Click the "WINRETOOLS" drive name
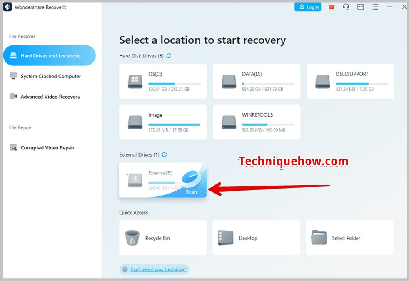The height and width of the screenshot is (281, 409). pos(257,115)
